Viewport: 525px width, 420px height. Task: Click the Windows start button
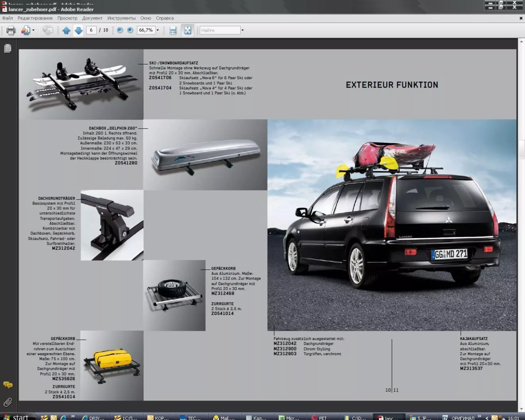[16, 417]
